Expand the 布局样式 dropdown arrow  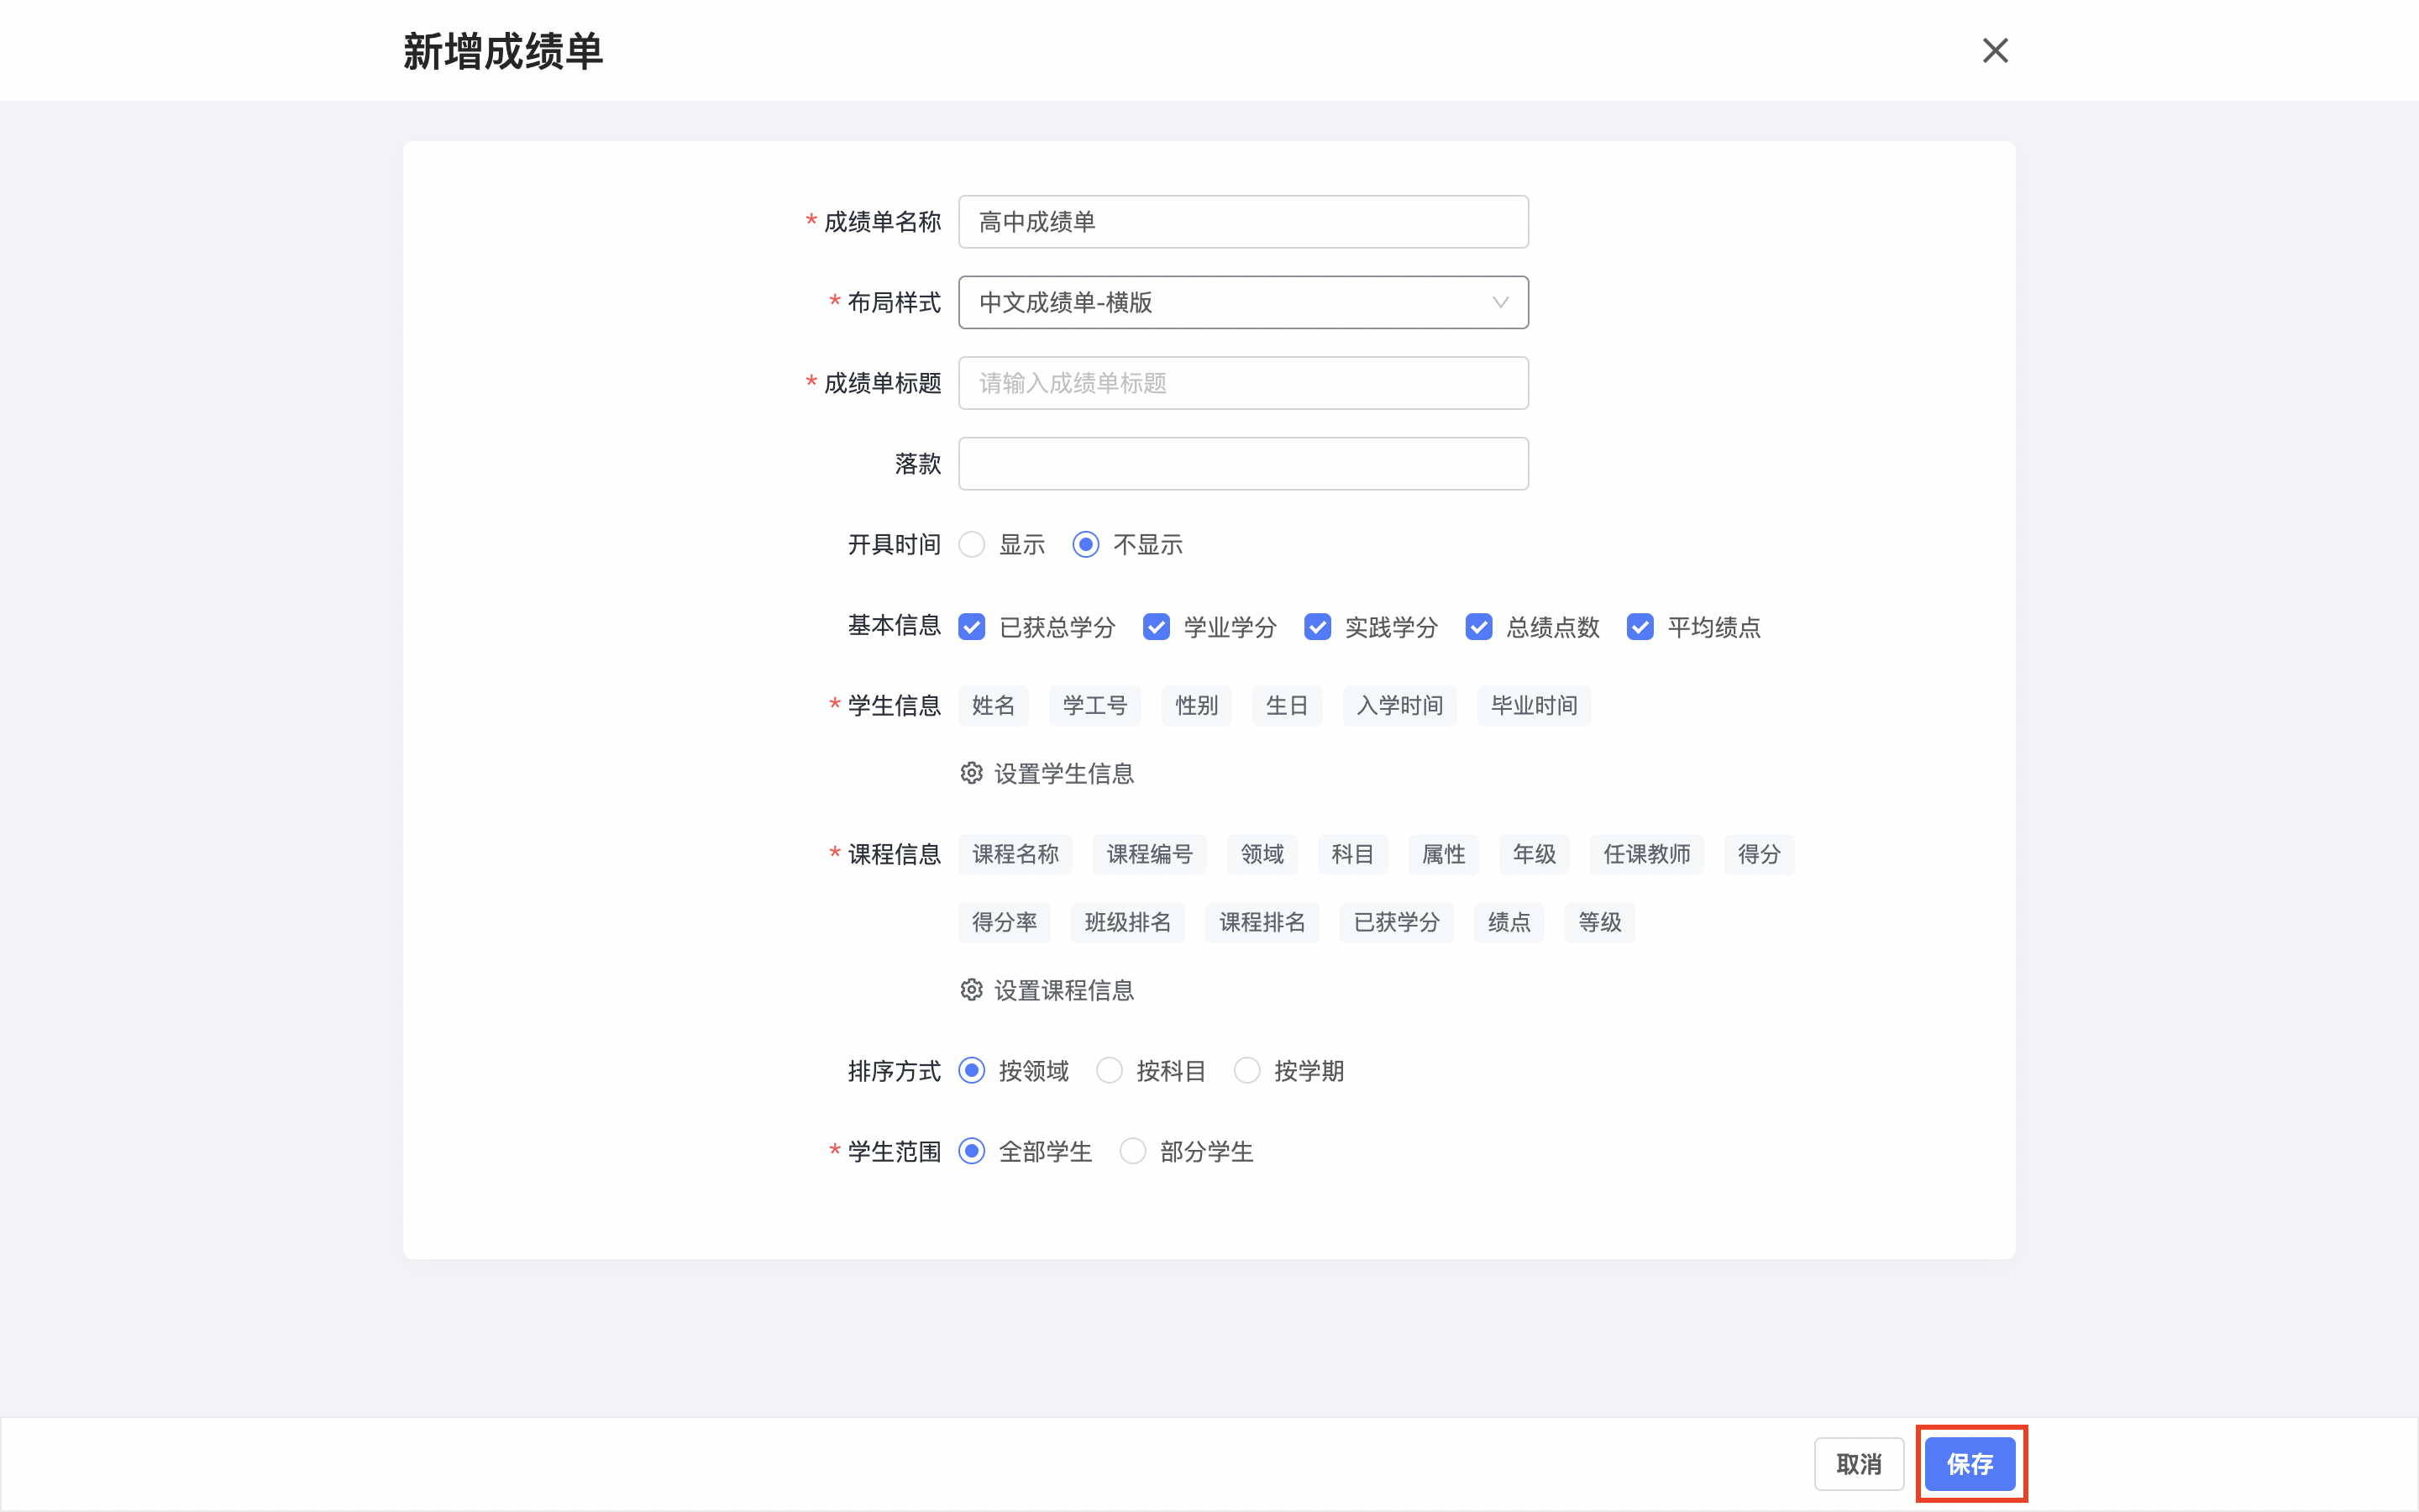tap(1499, 302)
